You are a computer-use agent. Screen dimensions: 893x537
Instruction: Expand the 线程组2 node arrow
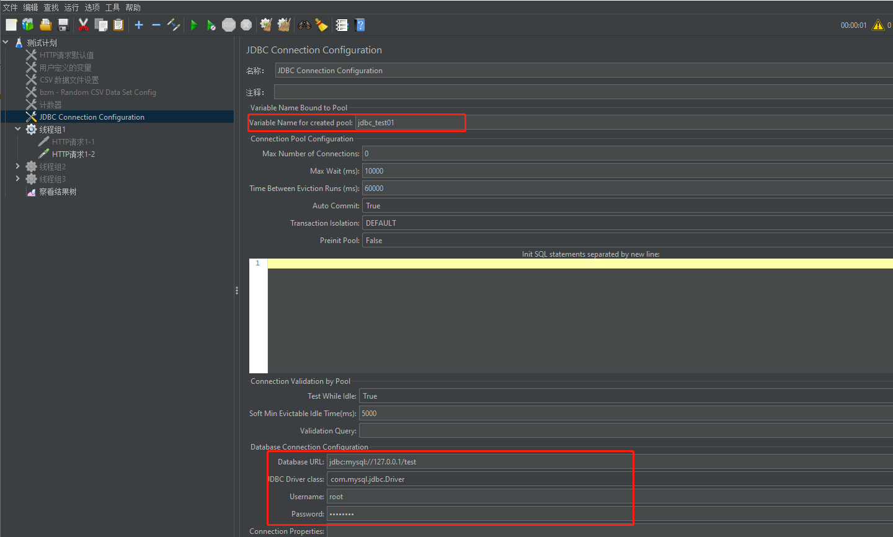click(x=18, y=166)
